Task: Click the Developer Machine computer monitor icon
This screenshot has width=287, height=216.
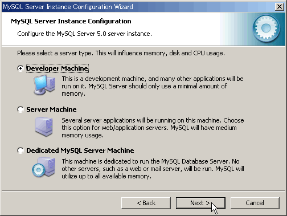Action: [x=44, y=85]
